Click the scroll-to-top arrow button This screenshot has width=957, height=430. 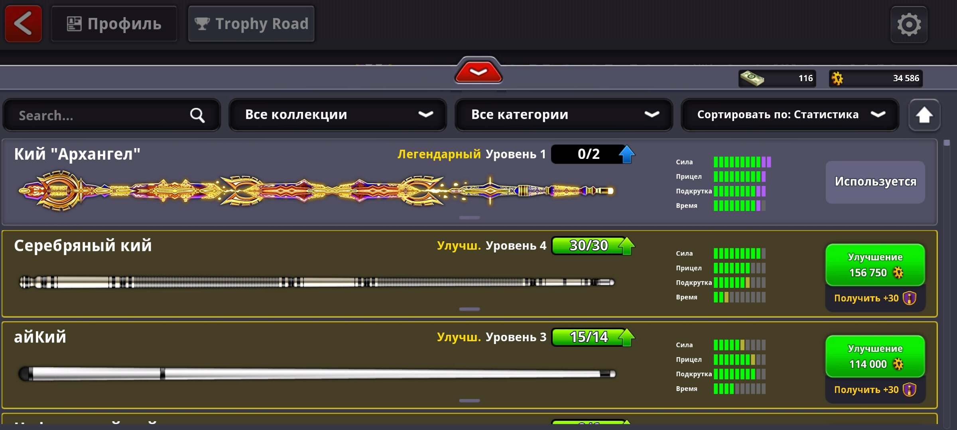[x=924, y=115]
